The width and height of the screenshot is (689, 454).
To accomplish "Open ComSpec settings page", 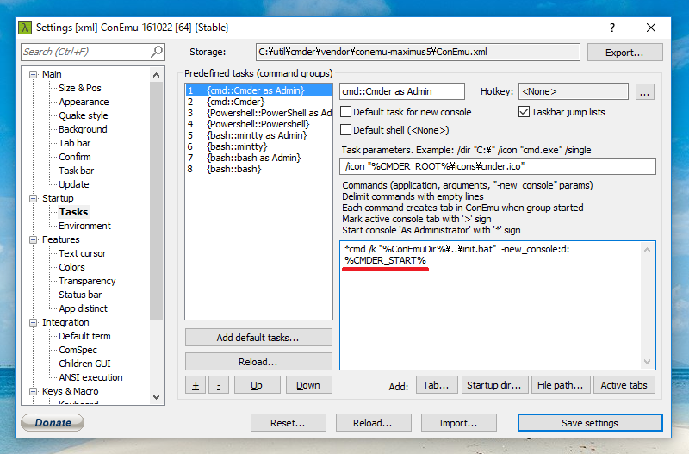I will (78, 350).
